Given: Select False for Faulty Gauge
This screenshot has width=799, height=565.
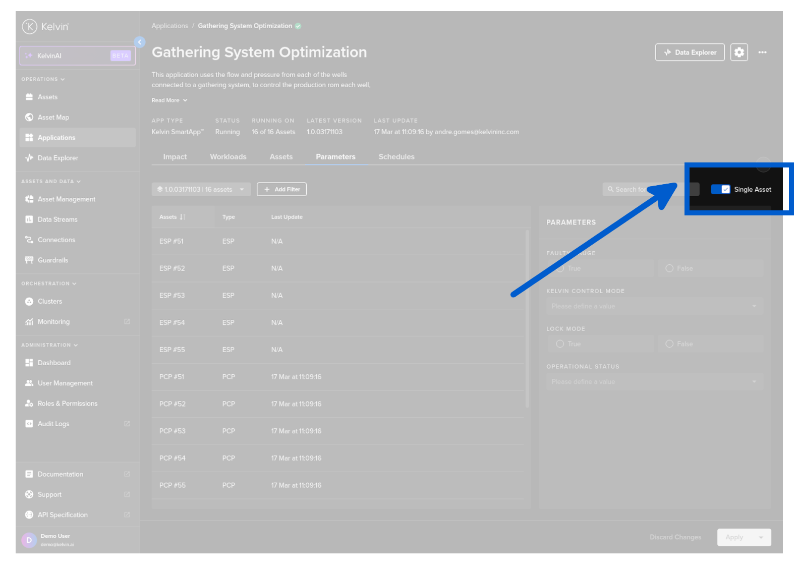Looking at the screenshot, I should click(x=669, y=268).
